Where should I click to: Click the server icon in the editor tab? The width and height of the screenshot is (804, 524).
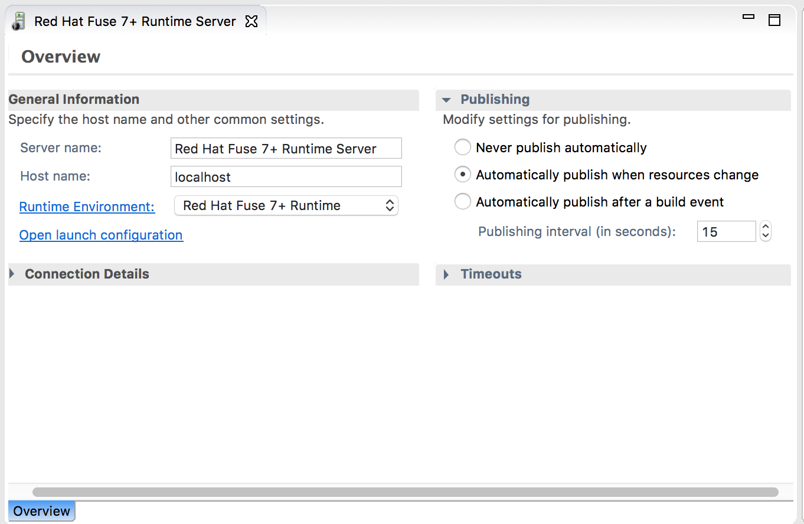19,22
